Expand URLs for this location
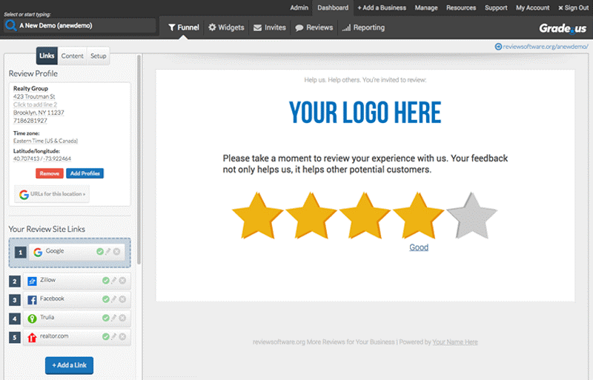This screenshot has height=380, width=593. coord(51,194)
